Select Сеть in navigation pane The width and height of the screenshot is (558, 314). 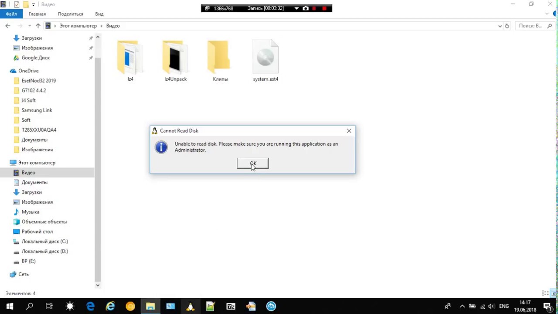click(x=24, y=274)
